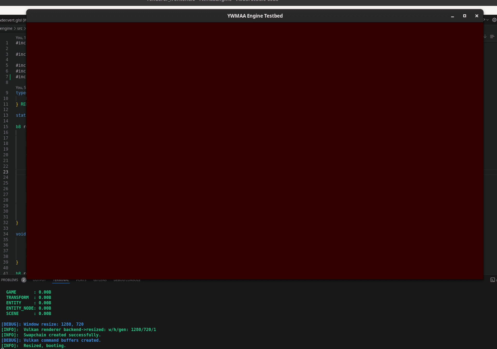Click the 'stat' keyword on line 13
This screenshot has height=349, width=497.
click(21, 115)
